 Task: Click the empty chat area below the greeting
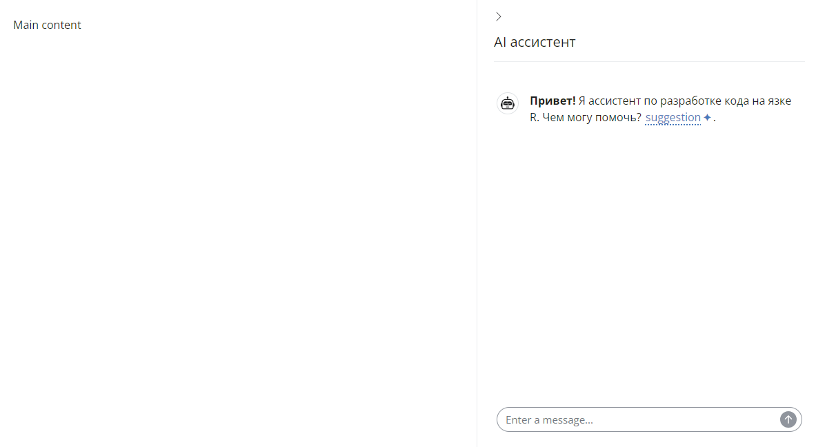pyautogui.click(x=648, y=262)
